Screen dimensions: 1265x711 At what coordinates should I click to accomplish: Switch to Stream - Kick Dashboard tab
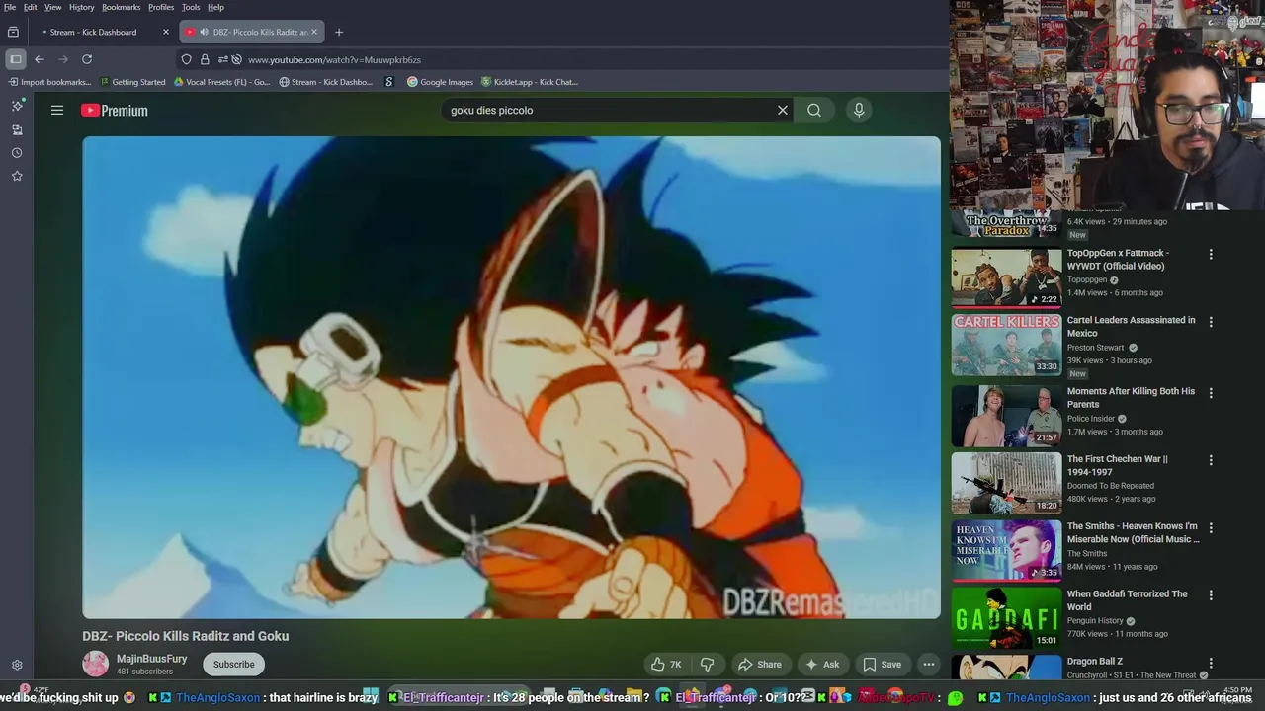pyautogui.click(x=103, y=32)
